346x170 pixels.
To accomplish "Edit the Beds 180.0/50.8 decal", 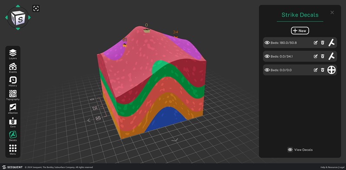I will [x=316, y=43].
